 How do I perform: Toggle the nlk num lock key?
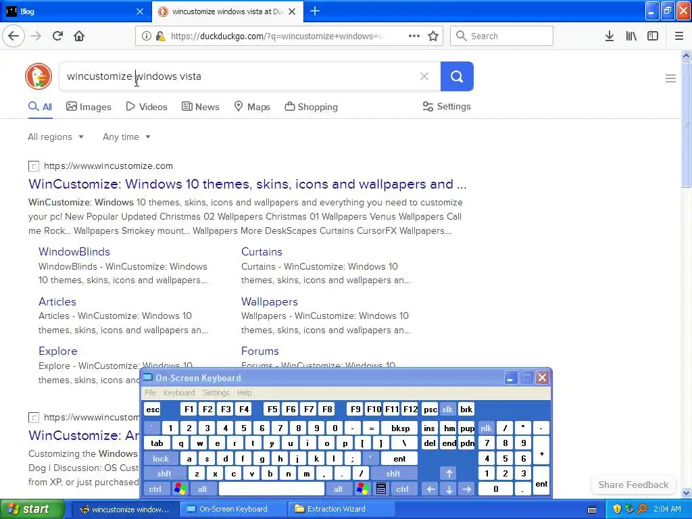[486, 428]
